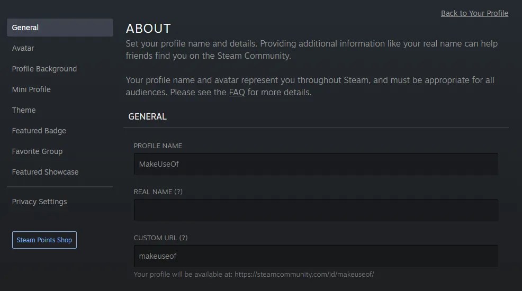Open the Featured Showcase section
The height and width of the screenshot is (291, 522).
point(46,172)
